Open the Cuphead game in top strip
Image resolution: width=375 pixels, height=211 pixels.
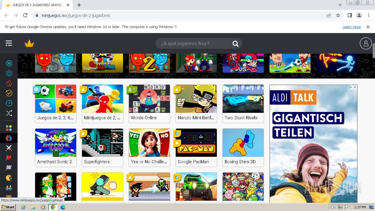[x=103, y=63]
